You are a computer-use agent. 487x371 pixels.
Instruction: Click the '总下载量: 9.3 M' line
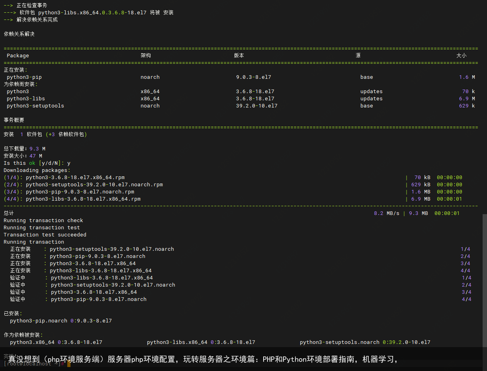[x=25, y=149]
